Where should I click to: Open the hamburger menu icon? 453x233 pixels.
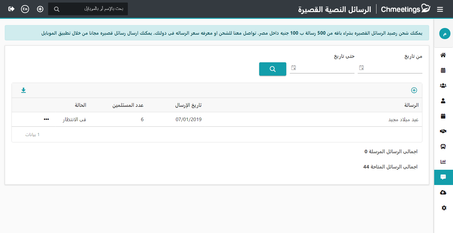(x=440, y=10)
